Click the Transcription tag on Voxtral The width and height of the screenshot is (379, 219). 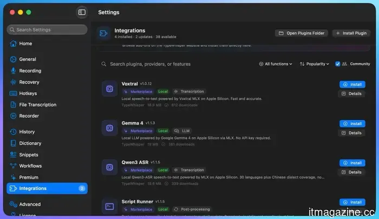click(189, 92)
